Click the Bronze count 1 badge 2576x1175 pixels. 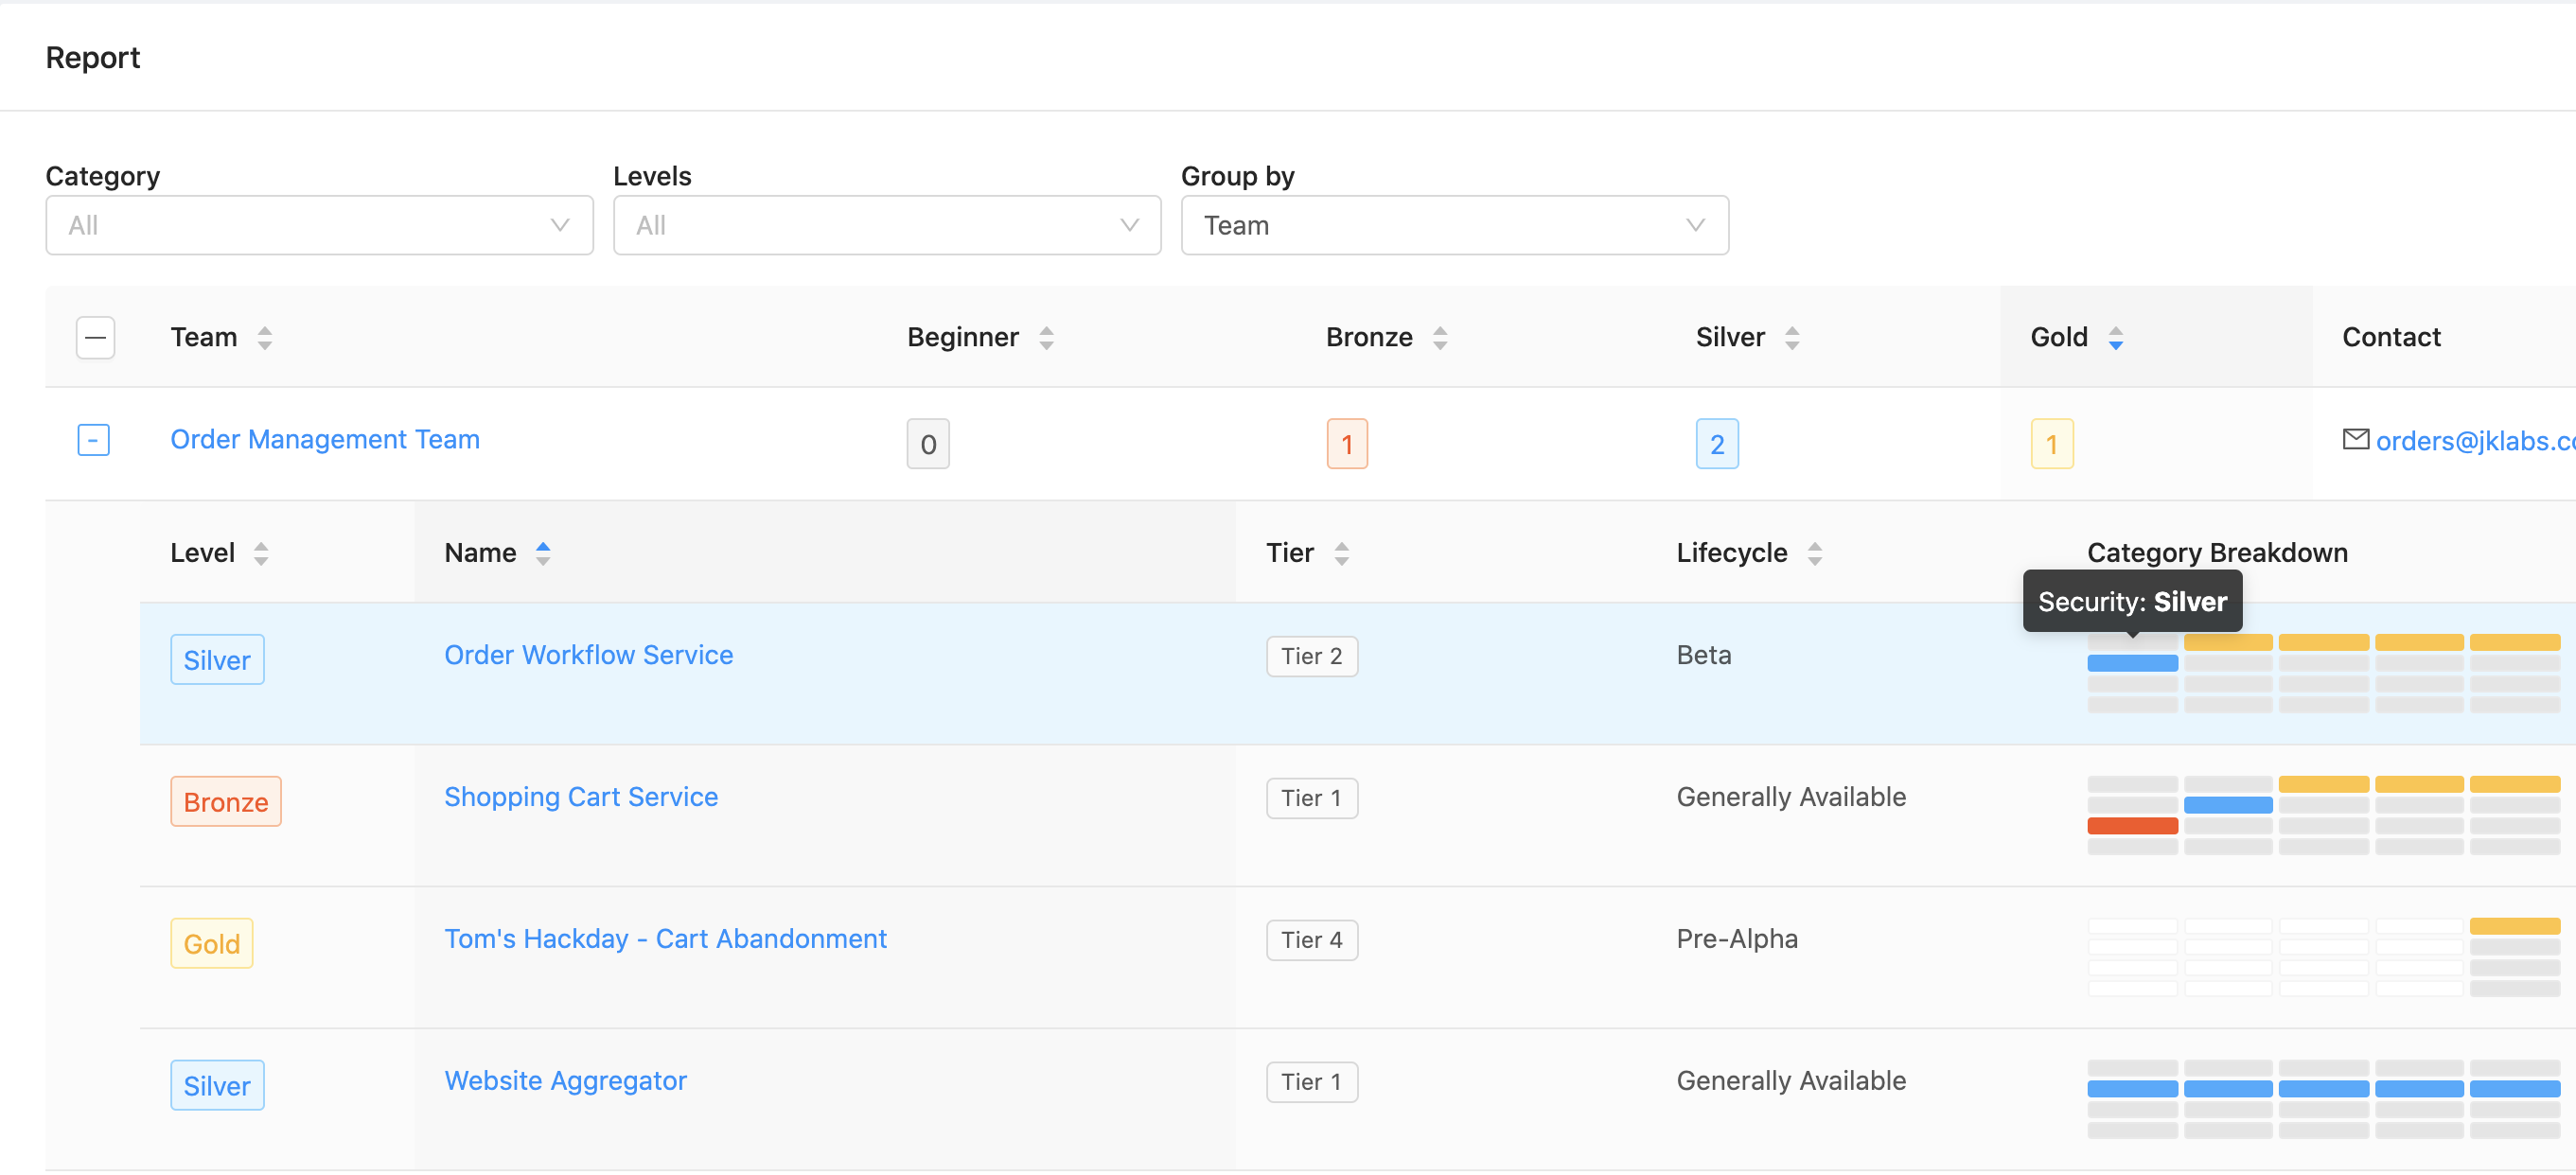1347,444
